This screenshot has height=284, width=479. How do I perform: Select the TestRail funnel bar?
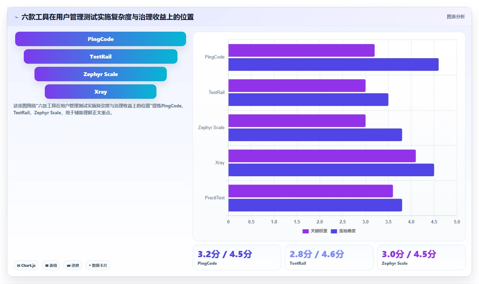[x=101, y=56]
